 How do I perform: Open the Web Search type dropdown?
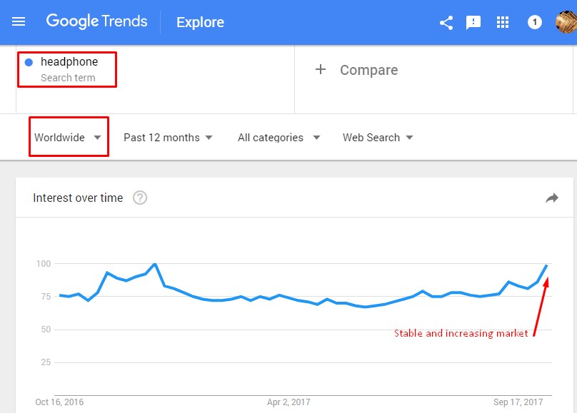coord(378,138)
